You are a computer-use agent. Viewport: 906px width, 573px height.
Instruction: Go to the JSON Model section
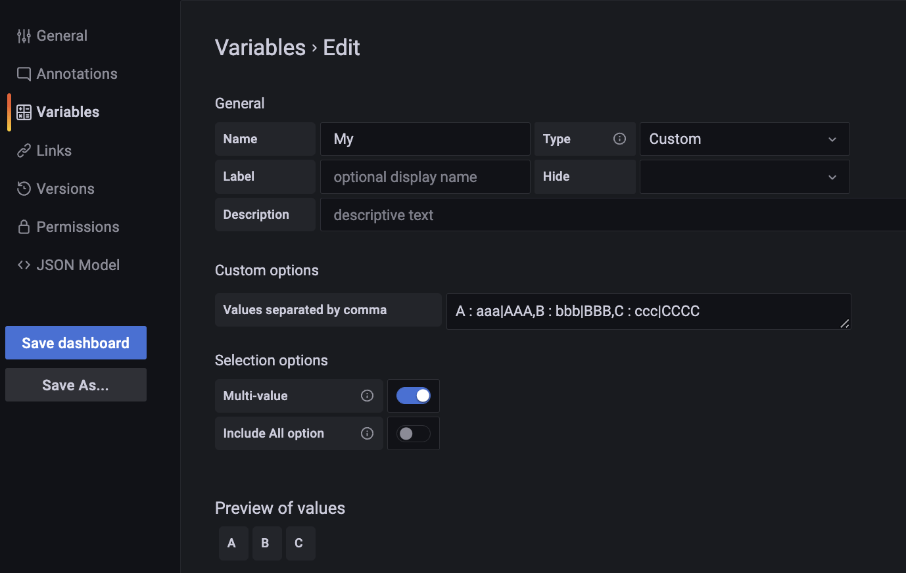[78, 265]
